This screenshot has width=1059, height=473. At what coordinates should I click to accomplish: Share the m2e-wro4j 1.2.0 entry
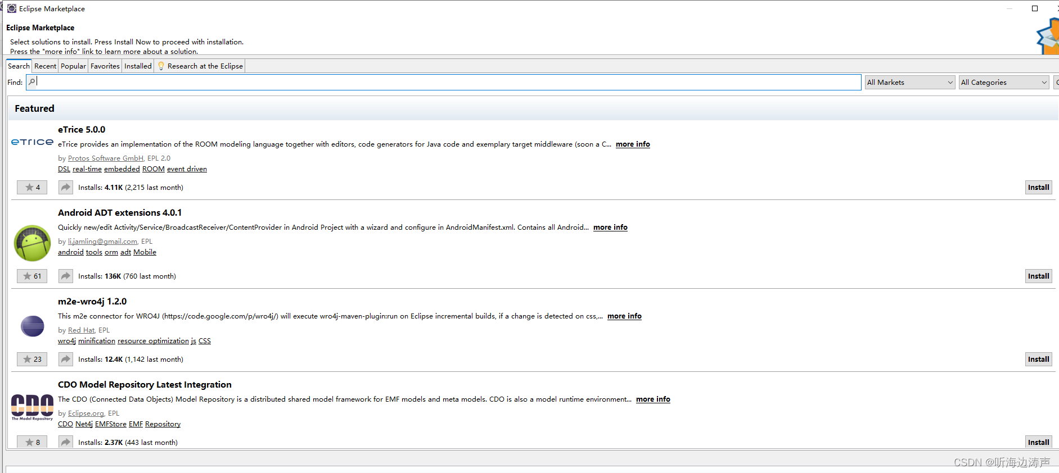66,360
